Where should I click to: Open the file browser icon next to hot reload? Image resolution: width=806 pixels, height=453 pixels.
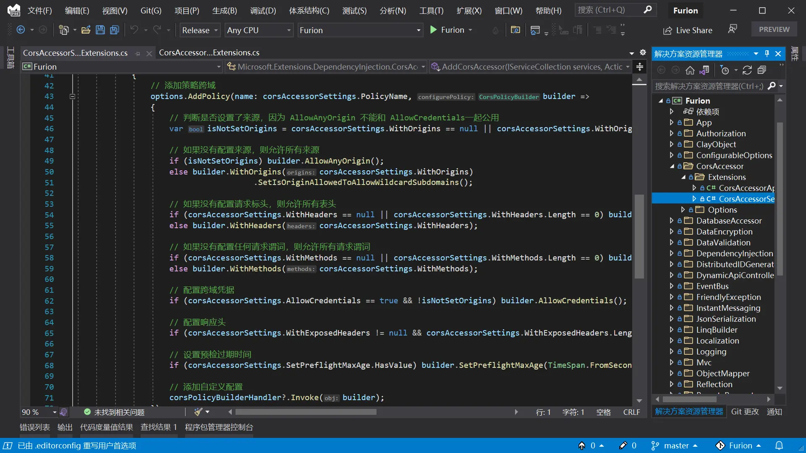point(515,30)
